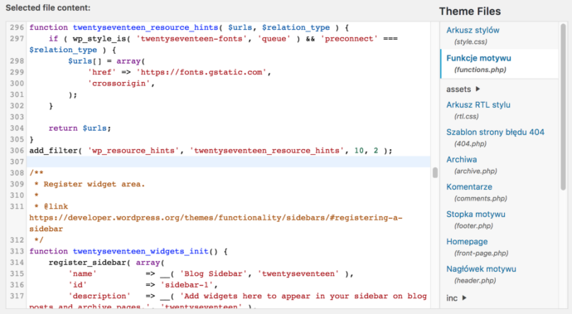Viewport: 572px width, 314px height.
Task: Click the 'Theme Files' heading
Action: pos(470,12)
